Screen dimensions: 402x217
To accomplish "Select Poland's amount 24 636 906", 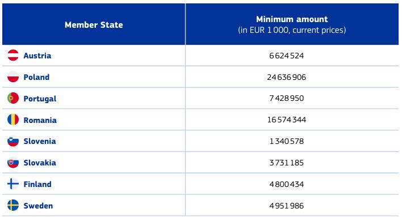I will coord(287,77).
